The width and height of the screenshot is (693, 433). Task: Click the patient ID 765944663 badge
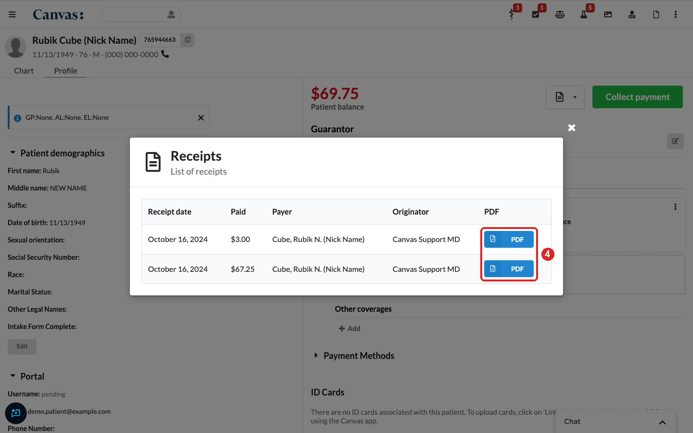pyautogui.click(x=160, y=40)
